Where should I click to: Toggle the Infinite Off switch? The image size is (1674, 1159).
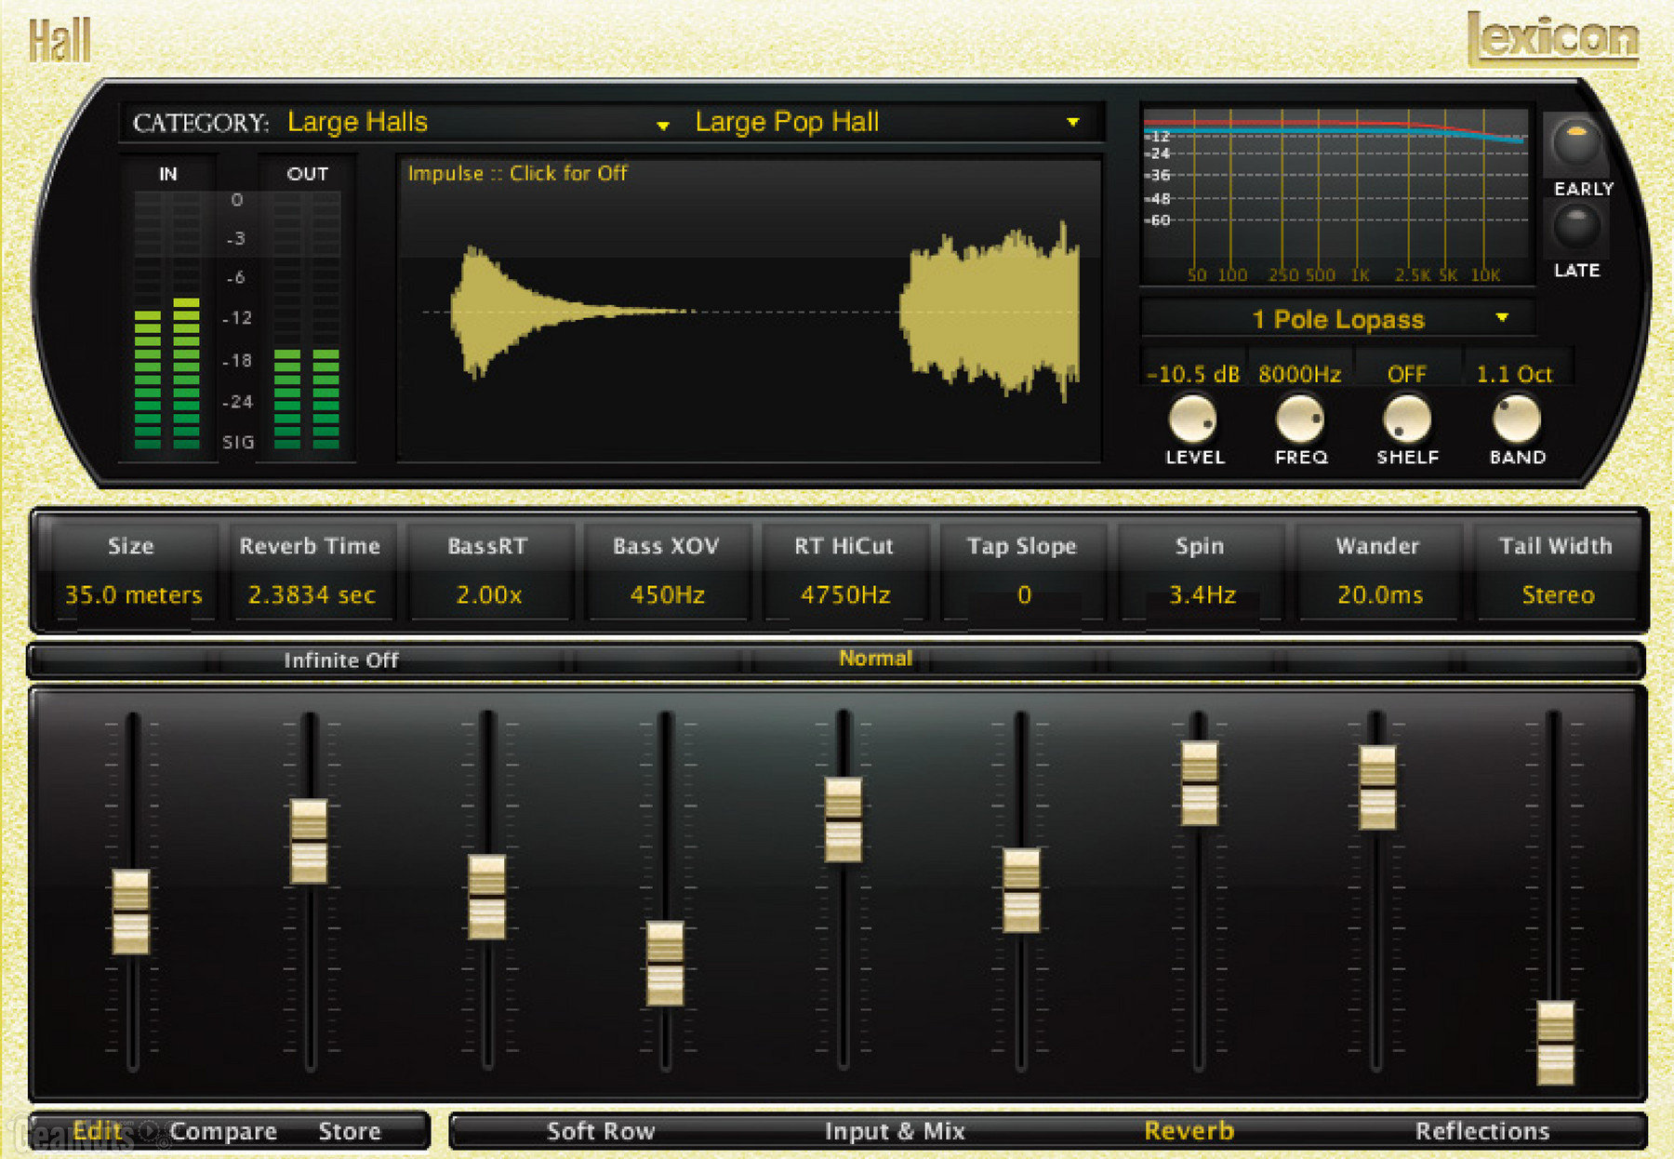pyautogui.click(x=340, y=660)
